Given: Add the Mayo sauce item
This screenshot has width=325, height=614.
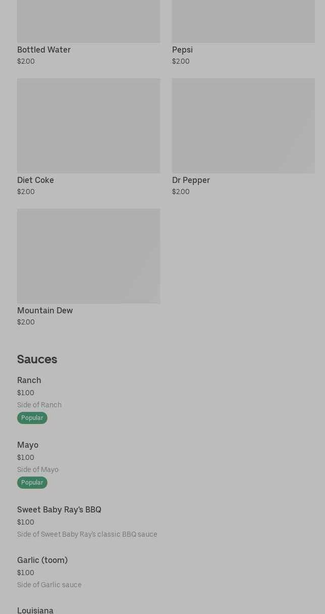Looking at the screenshot, I should pyautogui.click(x=28, y=445).
